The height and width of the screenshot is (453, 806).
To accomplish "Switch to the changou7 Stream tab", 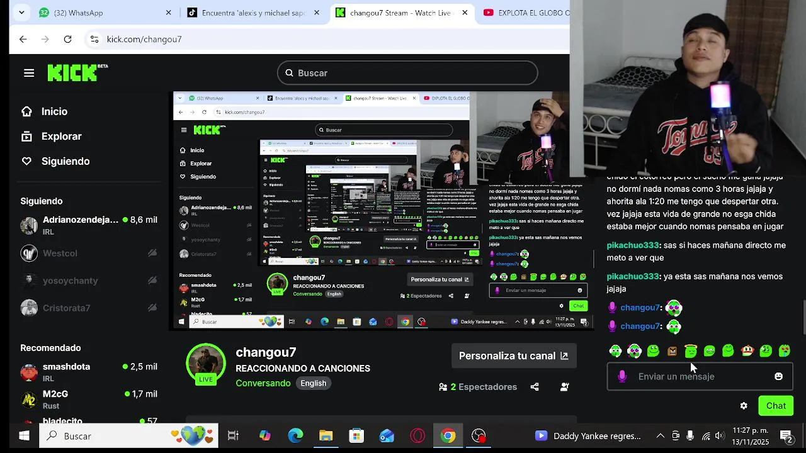I will tap(402, 13).
